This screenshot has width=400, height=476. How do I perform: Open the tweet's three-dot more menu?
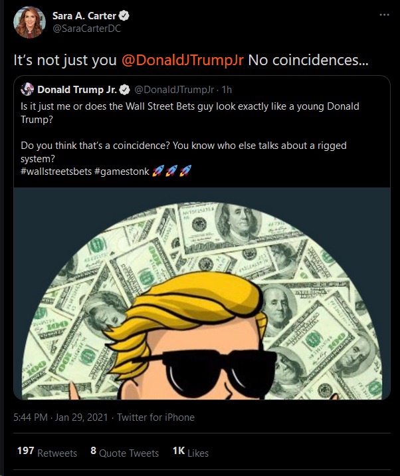pyautogui.click(x=384, y=14)
